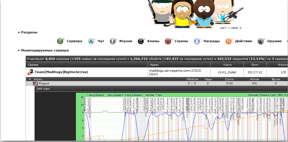Click the Адрес column header
The image size is (288, 142).
154,65
